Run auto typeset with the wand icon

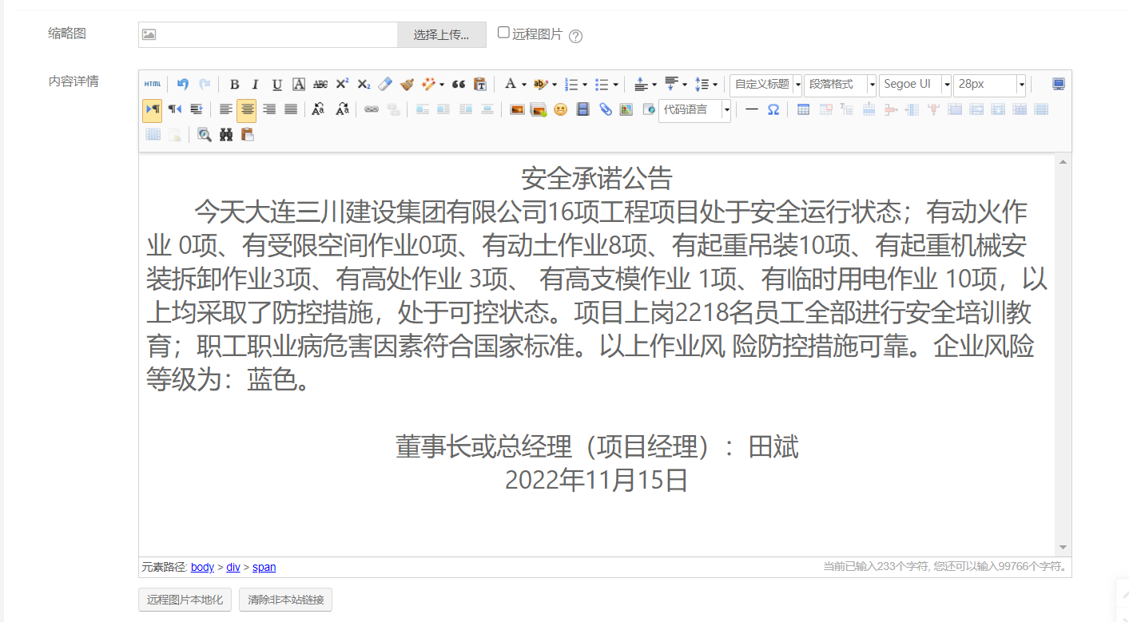point(430,84)
